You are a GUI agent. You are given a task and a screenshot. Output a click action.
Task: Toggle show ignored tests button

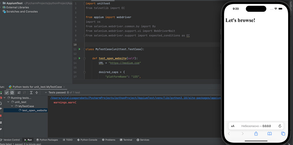(x=12, y=93)
